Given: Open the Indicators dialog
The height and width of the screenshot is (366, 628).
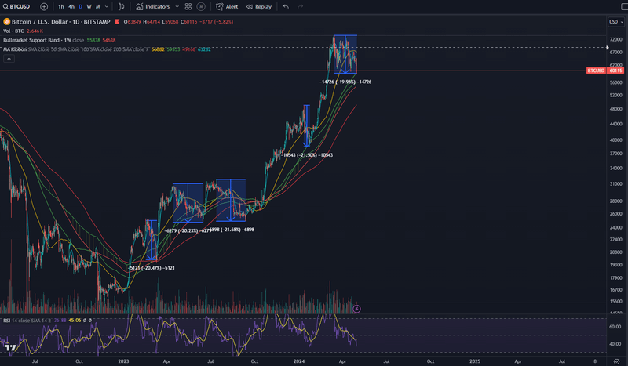Looking at the screenshot, I should [x=152, y=6].
